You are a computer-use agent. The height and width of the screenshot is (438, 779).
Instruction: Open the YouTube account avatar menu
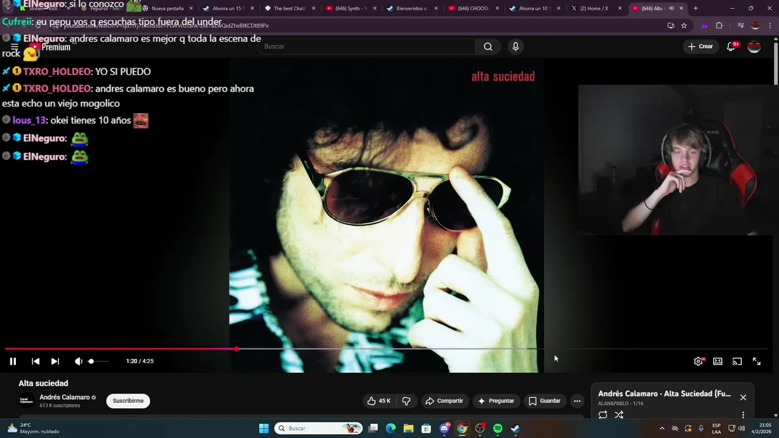tap(754, 47)
